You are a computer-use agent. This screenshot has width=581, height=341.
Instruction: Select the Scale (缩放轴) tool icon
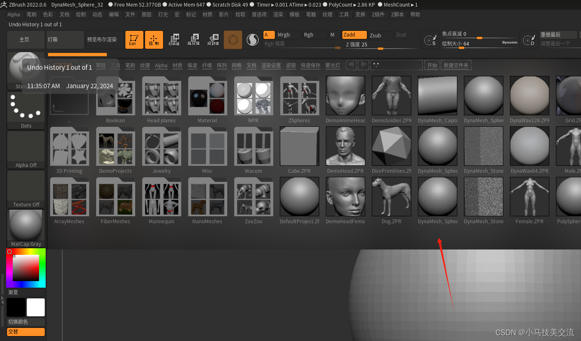[x=194, y=40]
